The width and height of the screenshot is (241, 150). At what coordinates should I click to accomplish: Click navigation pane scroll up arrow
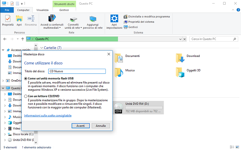click(36, 46)
